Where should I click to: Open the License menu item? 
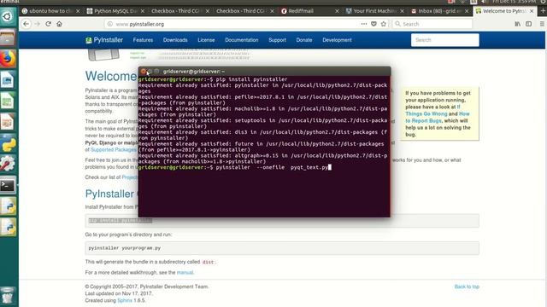[206, 40]
